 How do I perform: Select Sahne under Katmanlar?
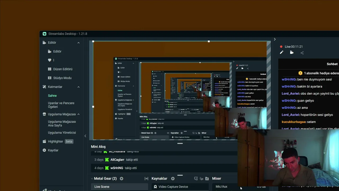click(52, 95)
